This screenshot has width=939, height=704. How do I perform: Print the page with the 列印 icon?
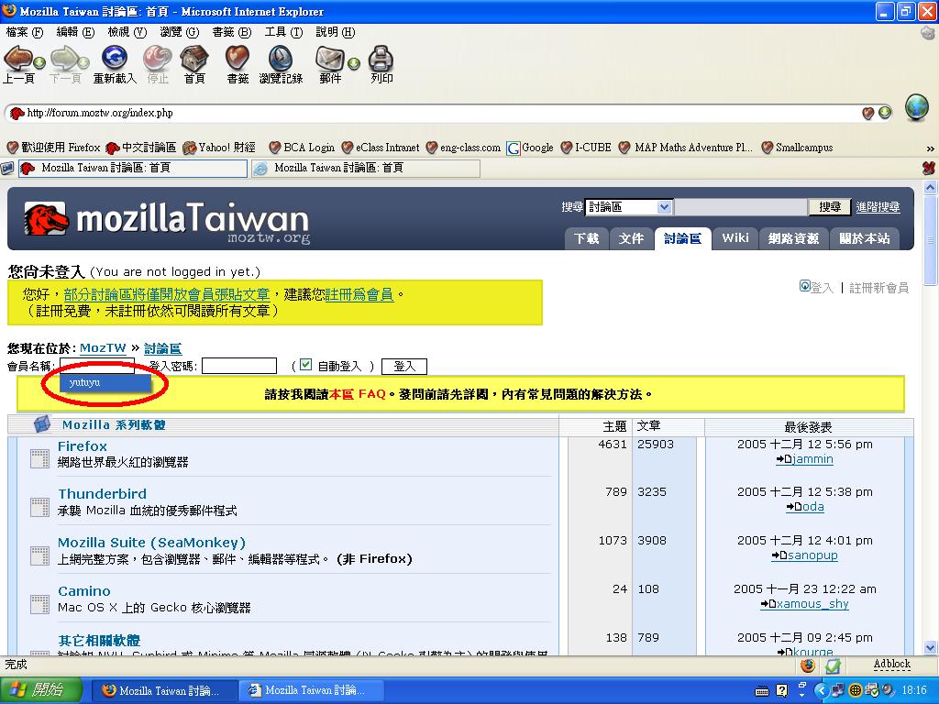[381, 58]
